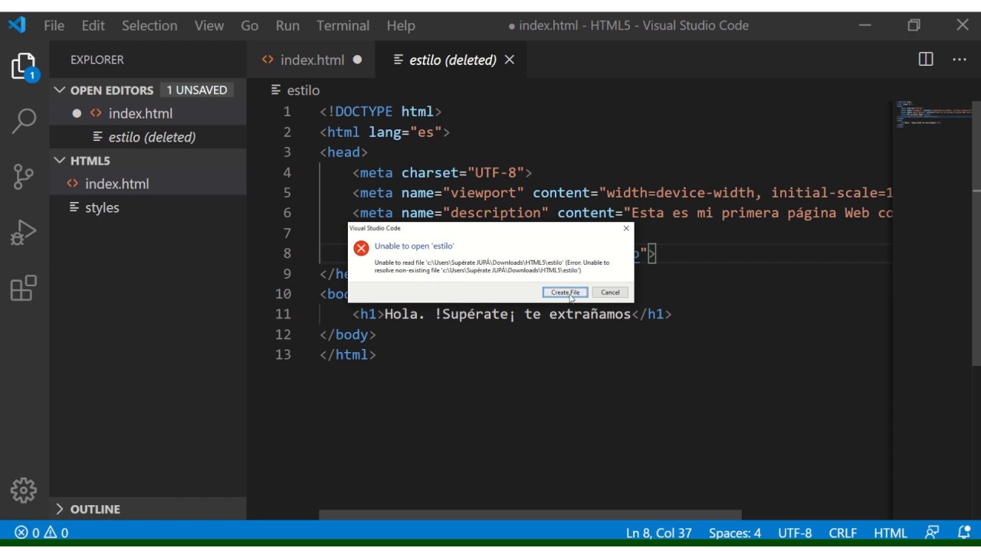Open the styles file in HTML5 folder
This screenshot has width=981, height=551.
148,207
